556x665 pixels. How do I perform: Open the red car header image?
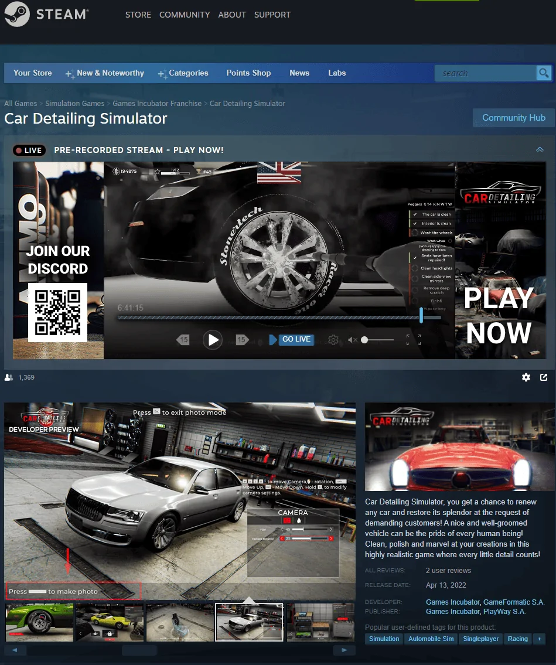(460, 447)
